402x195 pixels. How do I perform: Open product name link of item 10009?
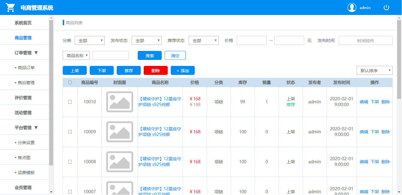coord(160,132)
